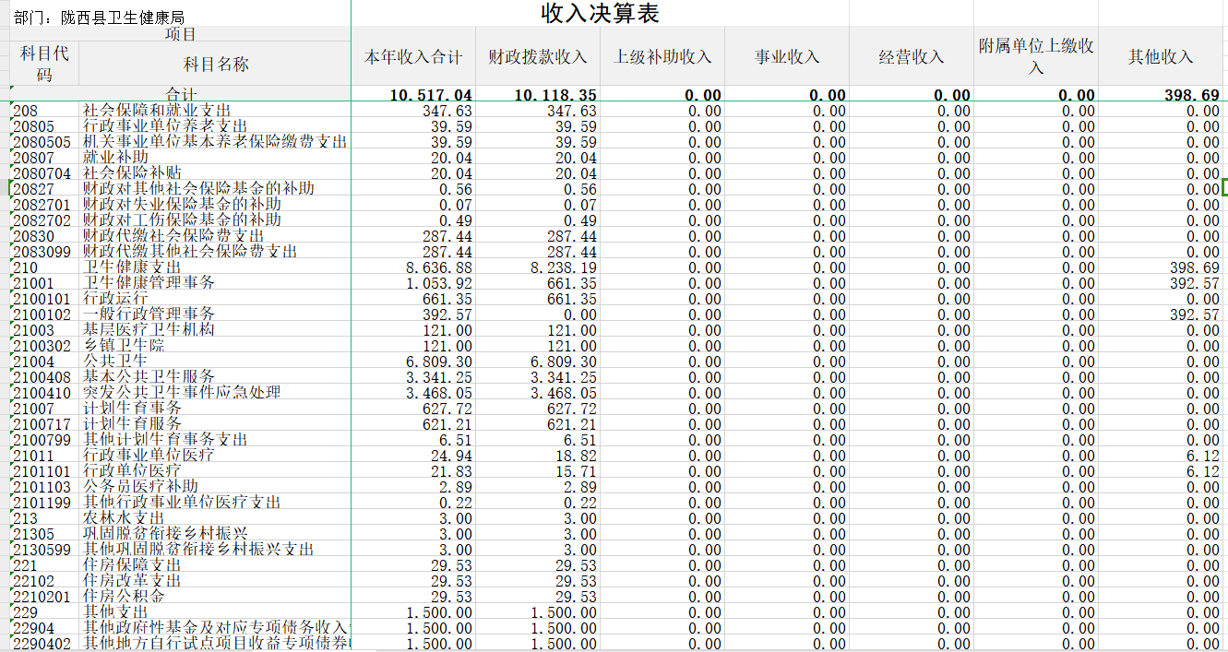Click the 科目名称 header cell
This screenshot has width=1228, height=652.
216,64
